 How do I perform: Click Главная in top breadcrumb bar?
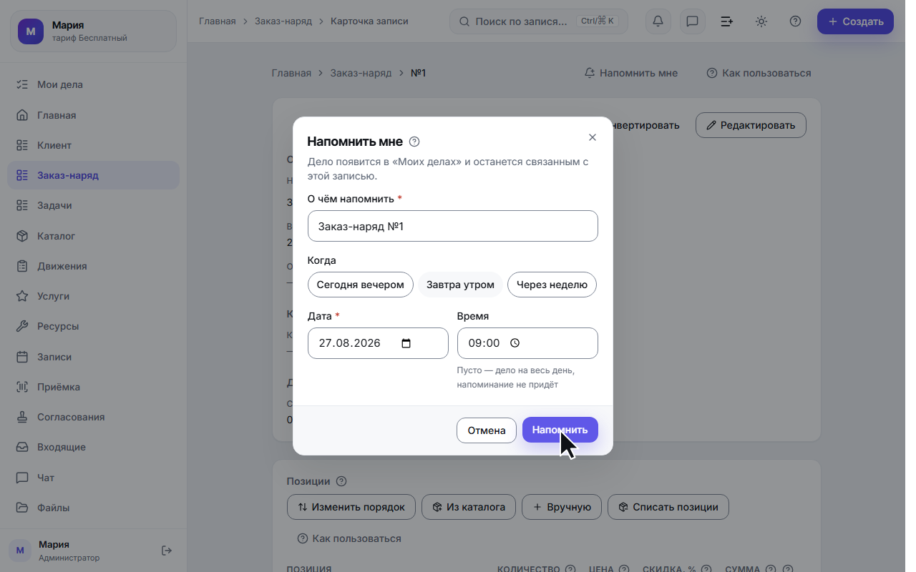(x=217, y=21)
